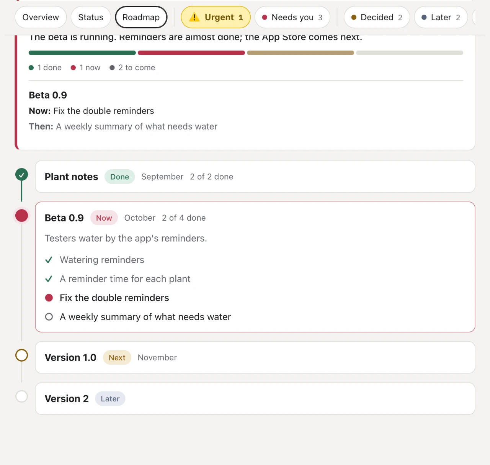Expand the Version 2 milestone card
Viewport: 490px width, 465px height.
click(x=255, y=399)
